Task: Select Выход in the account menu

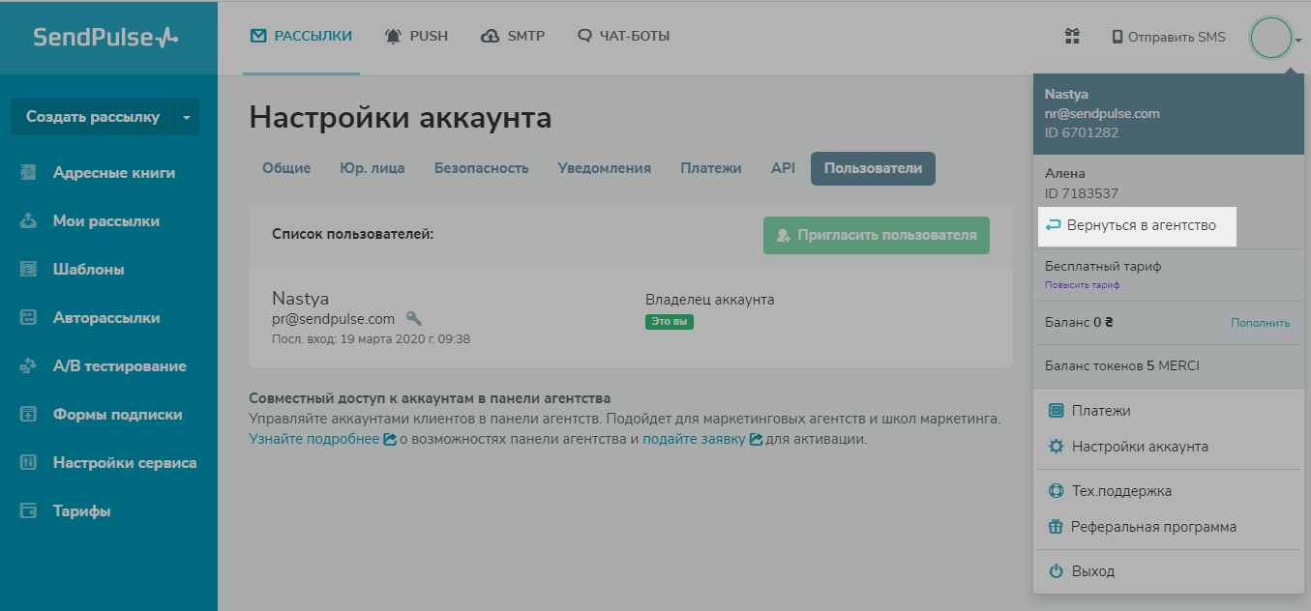Action: pyautogui.click(x=1094, y=570)
